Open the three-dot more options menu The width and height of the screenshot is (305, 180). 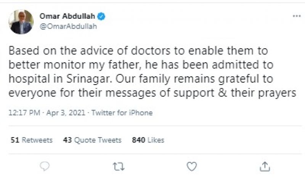[x=296, y=17]
